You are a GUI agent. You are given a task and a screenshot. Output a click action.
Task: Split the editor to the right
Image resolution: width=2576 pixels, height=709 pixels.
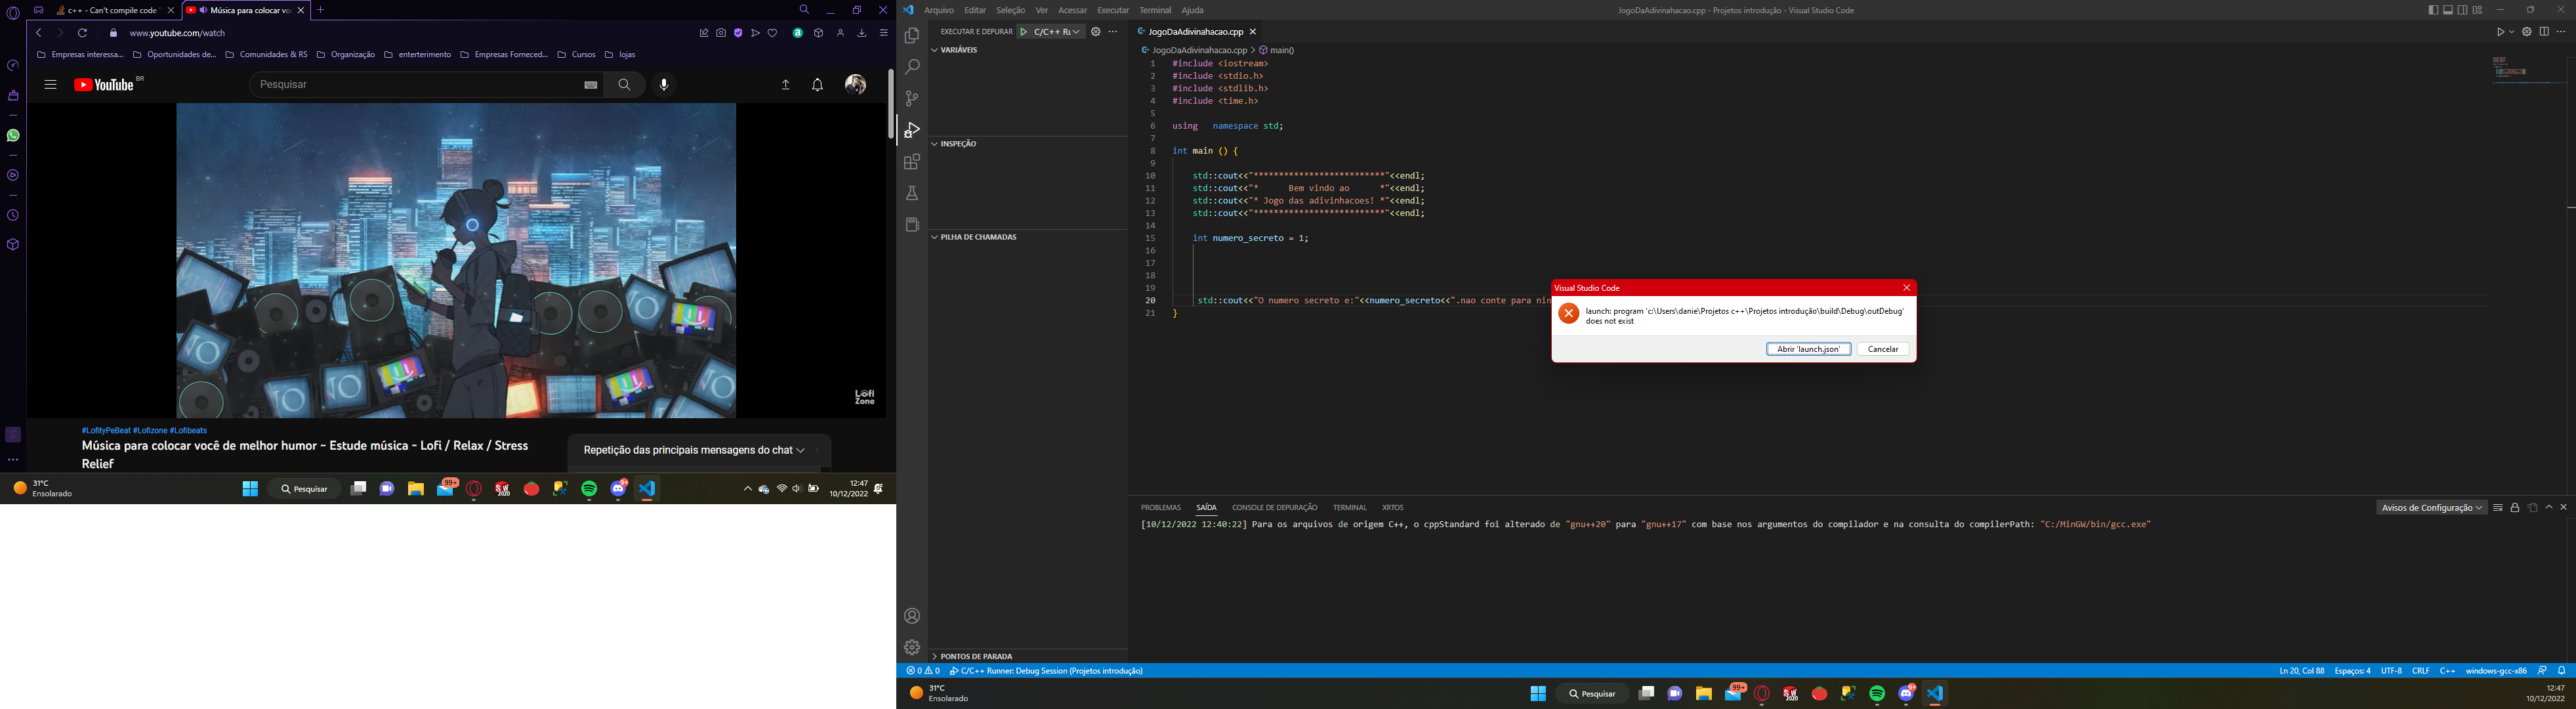[2544, 32]
